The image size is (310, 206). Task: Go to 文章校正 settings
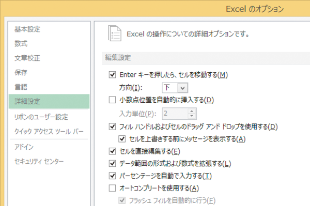point(27,58)
